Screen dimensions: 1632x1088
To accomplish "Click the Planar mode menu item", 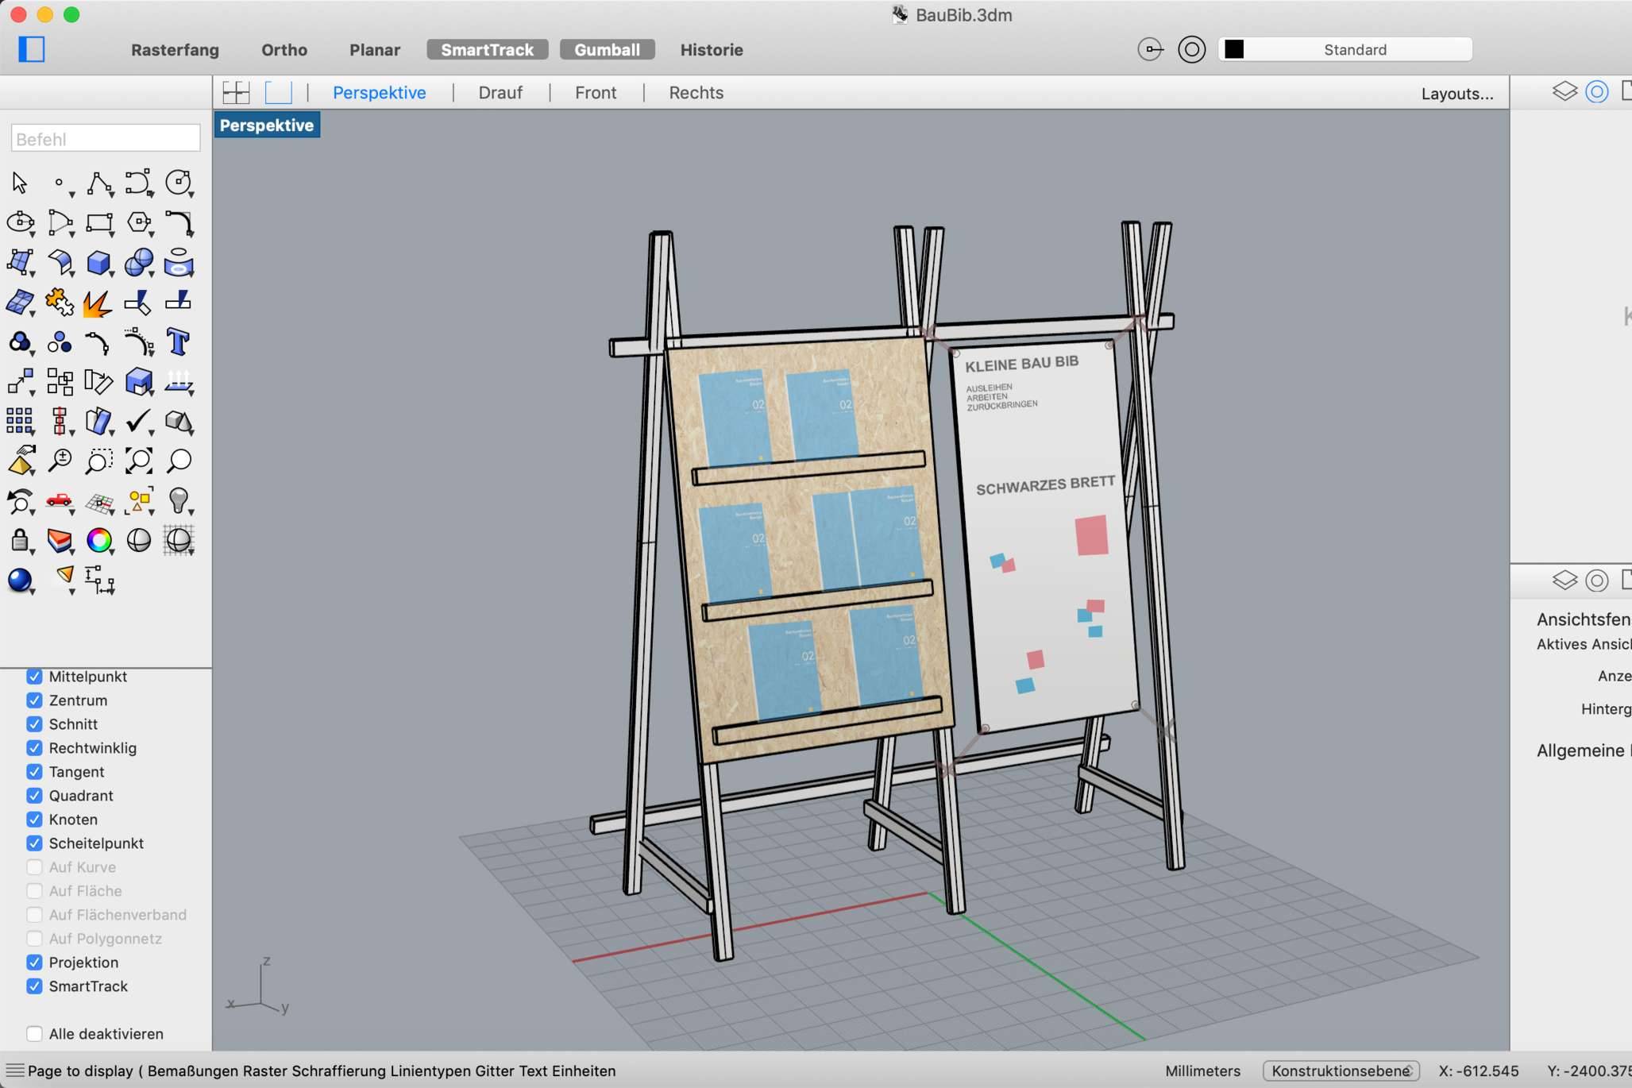I will pos(374,50).
